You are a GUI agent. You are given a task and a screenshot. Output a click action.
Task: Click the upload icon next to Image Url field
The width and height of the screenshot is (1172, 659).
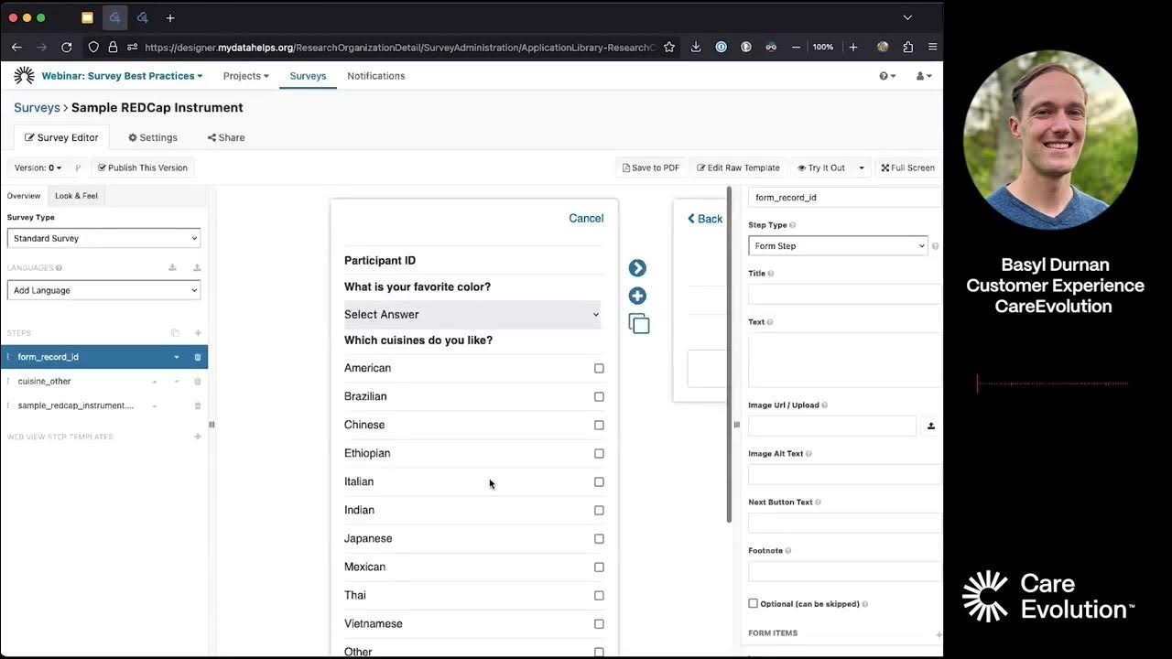930,426
